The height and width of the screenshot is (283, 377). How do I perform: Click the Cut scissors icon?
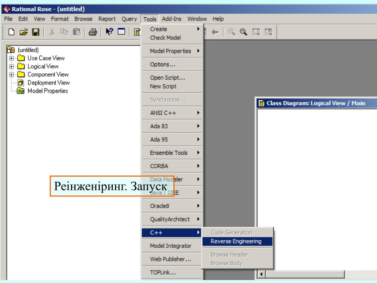click(52, 32)
